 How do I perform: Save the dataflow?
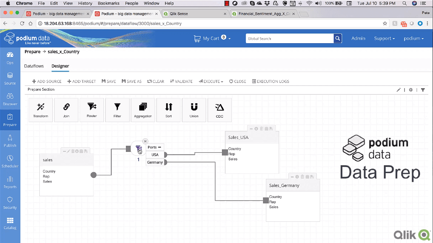click(x=109, y=81)
